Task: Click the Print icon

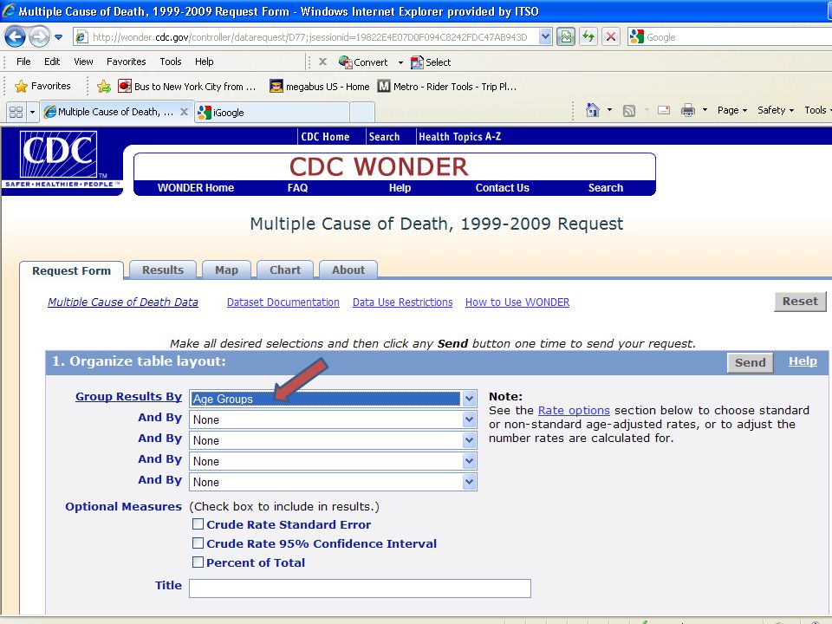Action: click(x=687, y=110)
